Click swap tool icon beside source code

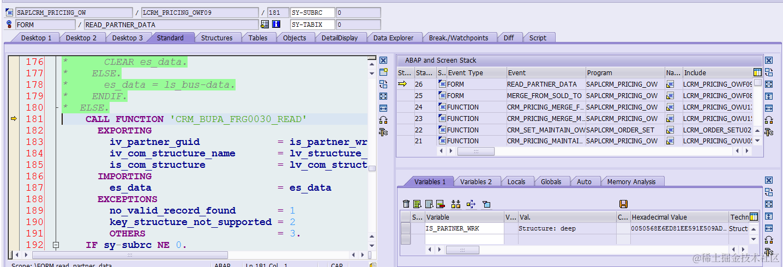click(383, 84)
